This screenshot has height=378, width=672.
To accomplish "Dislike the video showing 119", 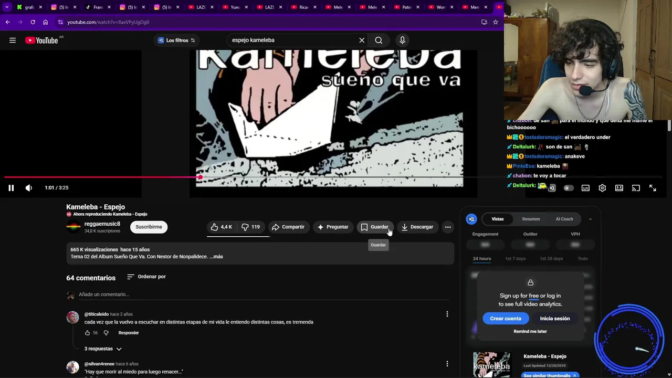I will click(251, 227).
